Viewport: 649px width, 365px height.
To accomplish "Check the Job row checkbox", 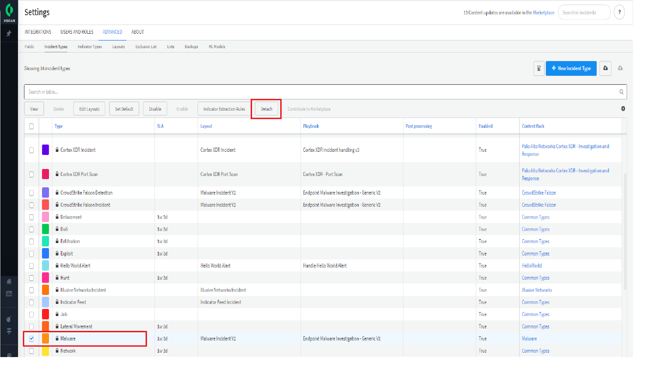I will tap(31, 315).
